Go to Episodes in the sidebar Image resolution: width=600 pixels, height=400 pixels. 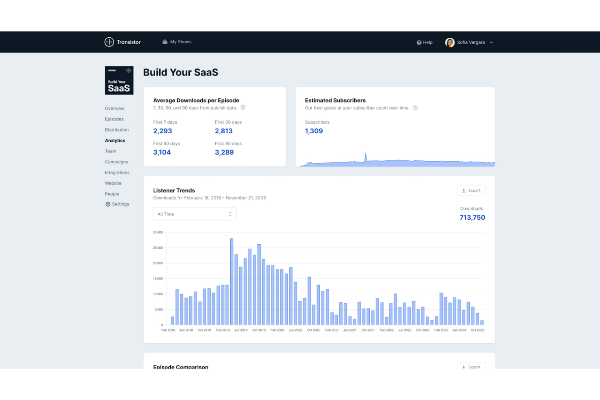(x=114, y=119)
